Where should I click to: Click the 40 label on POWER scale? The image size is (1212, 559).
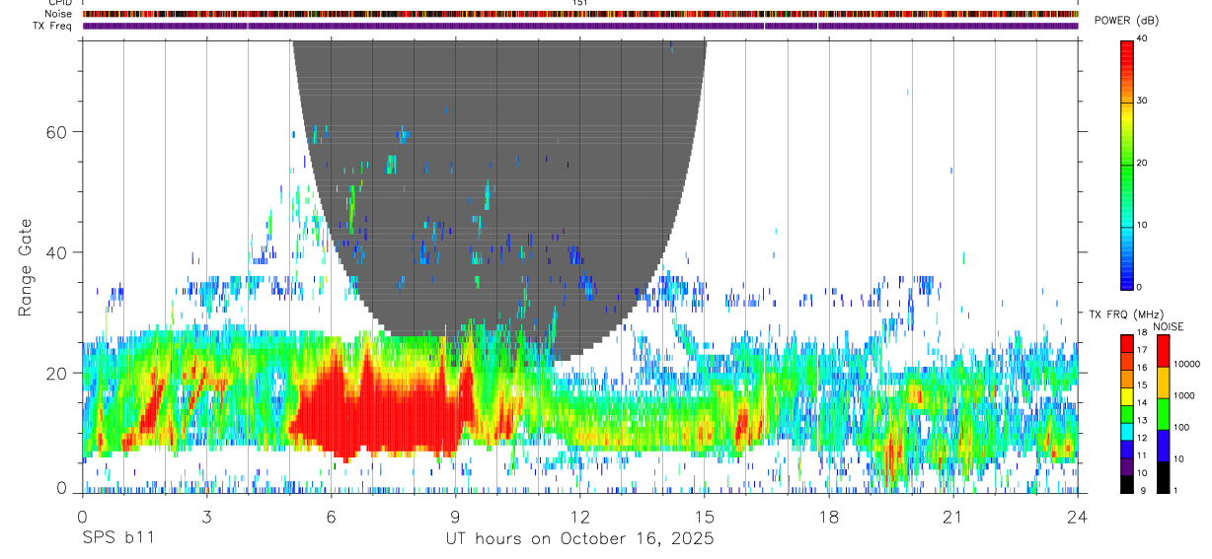(x=1143, y=38)
